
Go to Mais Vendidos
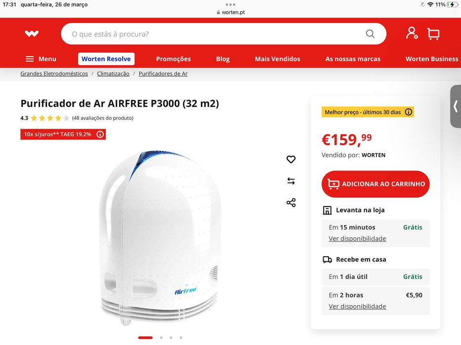tap(277, 59)
